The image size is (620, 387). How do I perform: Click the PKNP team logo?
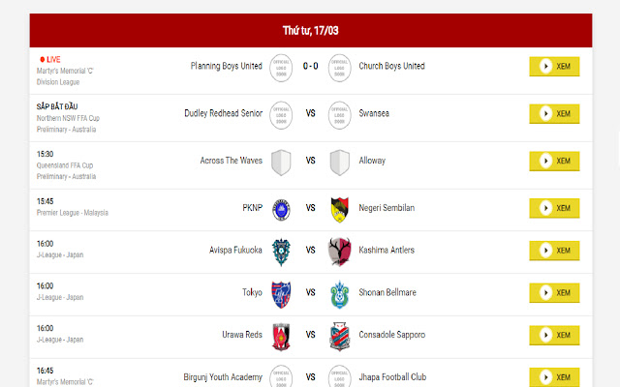[281, 207]
